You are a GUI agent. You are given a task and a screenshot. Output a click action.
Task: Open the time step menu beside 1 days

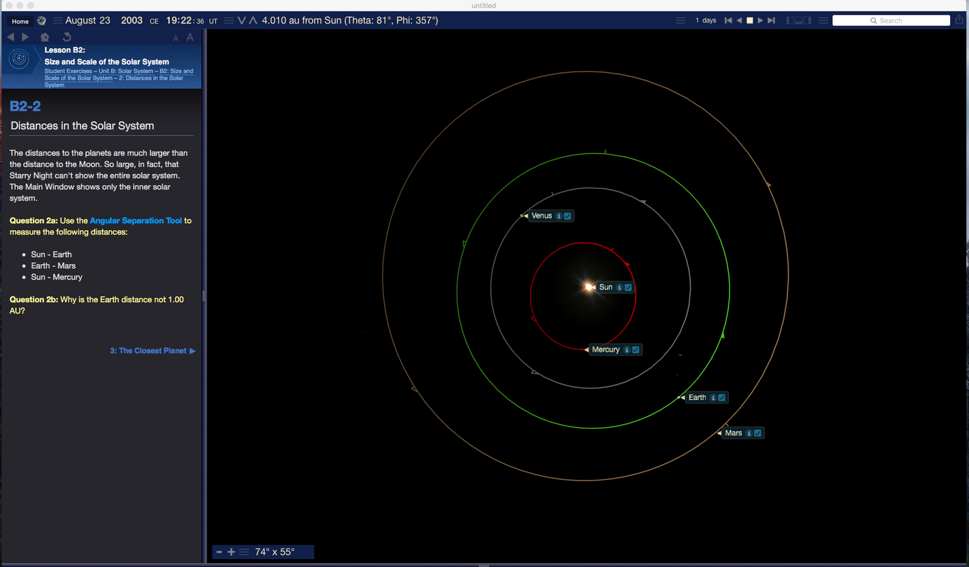pos(681,21)
